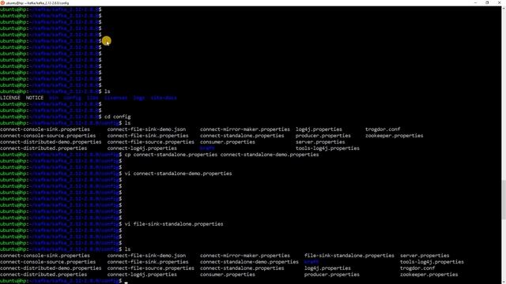Click tools-log4j.properties in the last ls listing

coord(432,262)
